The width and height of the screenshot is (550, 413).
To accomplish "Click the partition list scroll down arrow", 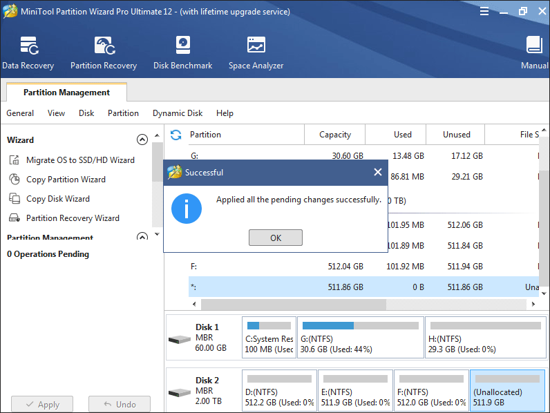I will pyautogui.click(x=544, y=294).
